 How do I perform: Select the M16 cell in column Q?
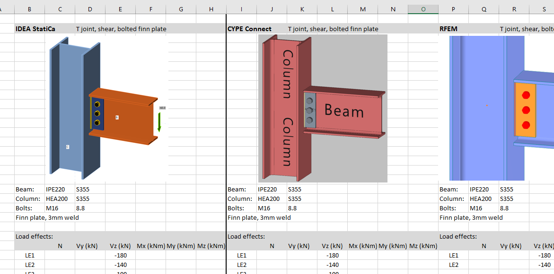pyautogui.click(x=476, y=208)
